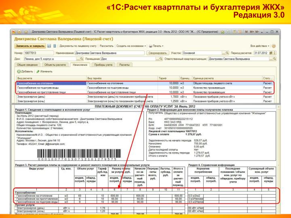Click ellipsis select button in Дом field

click(78, 59)
